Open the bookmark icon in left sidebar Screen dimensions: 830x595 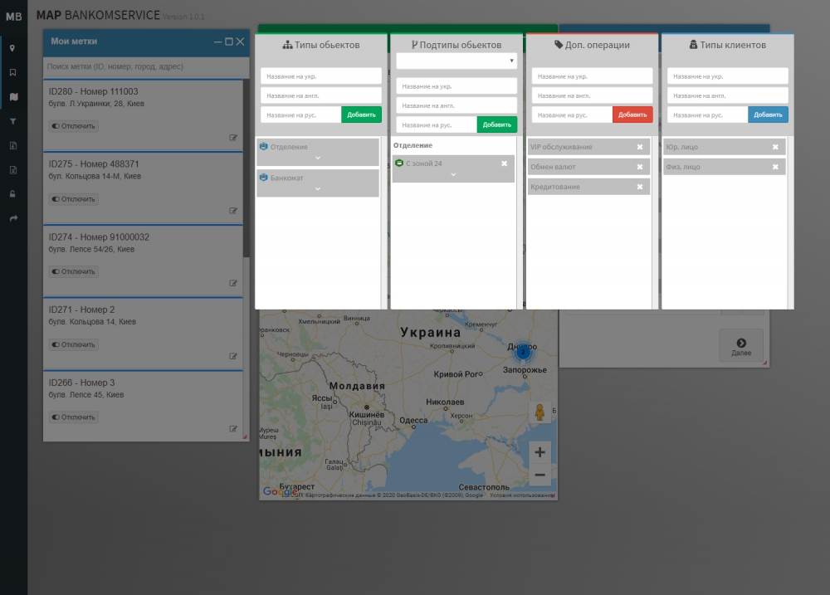coord(12,72)
